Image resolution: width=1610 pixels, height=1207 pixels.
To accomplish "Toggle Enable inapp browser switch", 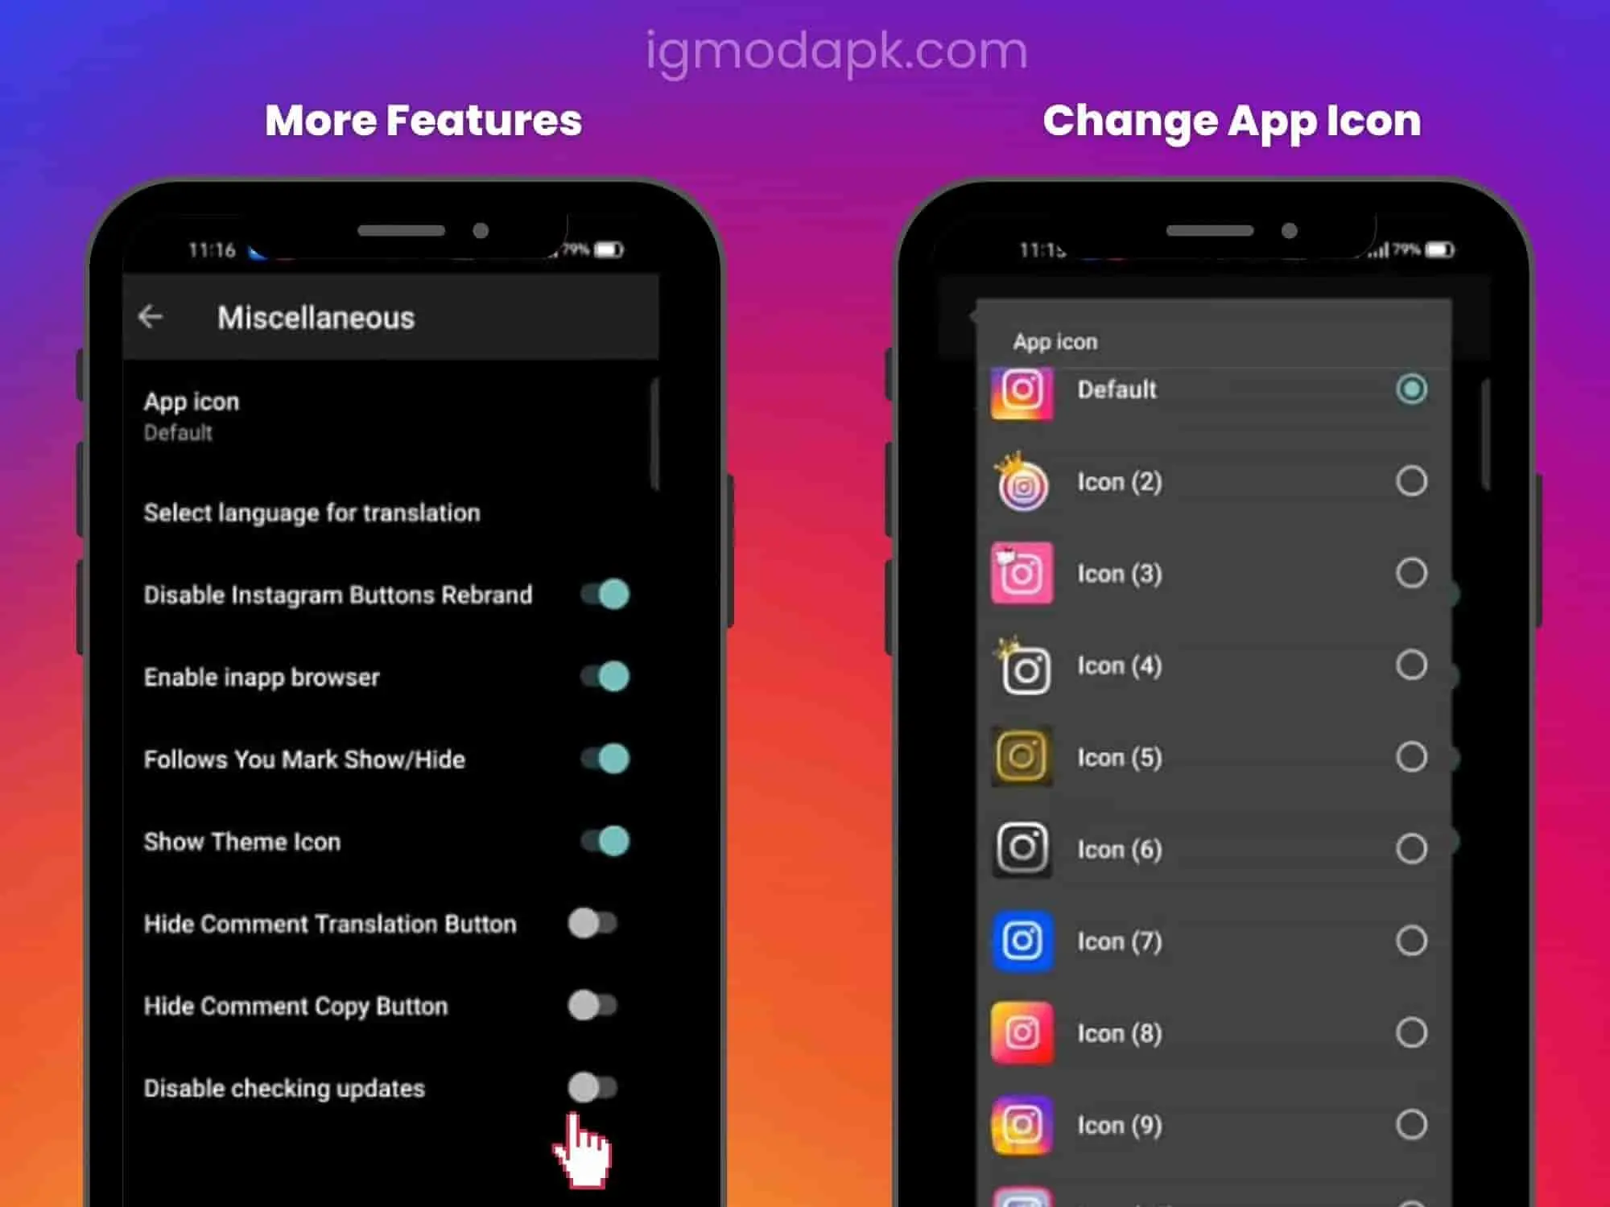I will 605,676.
